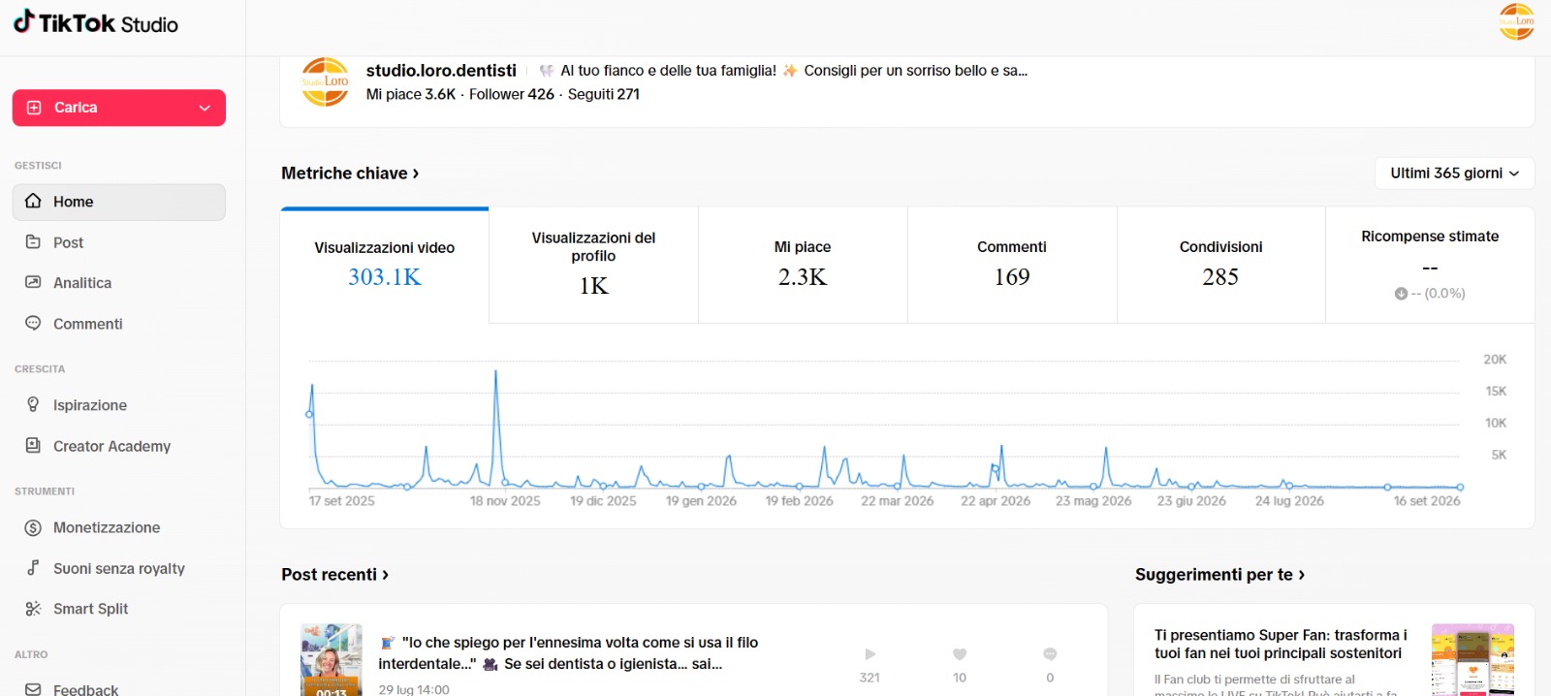Click the chart data point at 16 set 2026
This screenshot has width=1551, height=696.
1460,488
